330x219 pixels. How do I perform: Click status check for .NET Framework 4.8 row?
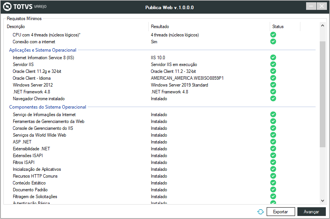273,91
